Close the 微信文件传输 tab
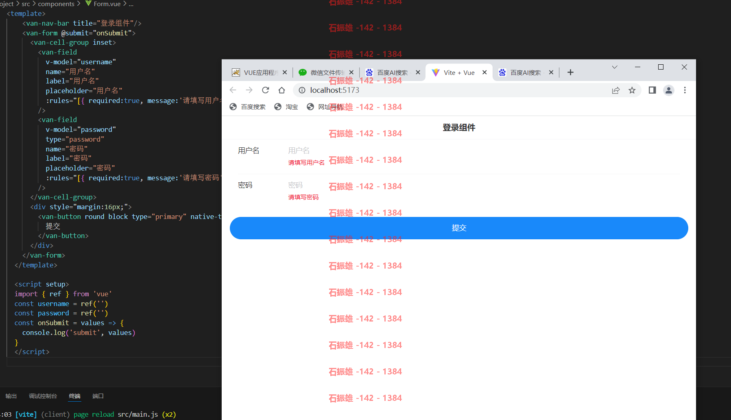731x420 pixels. tap(351, 72)
